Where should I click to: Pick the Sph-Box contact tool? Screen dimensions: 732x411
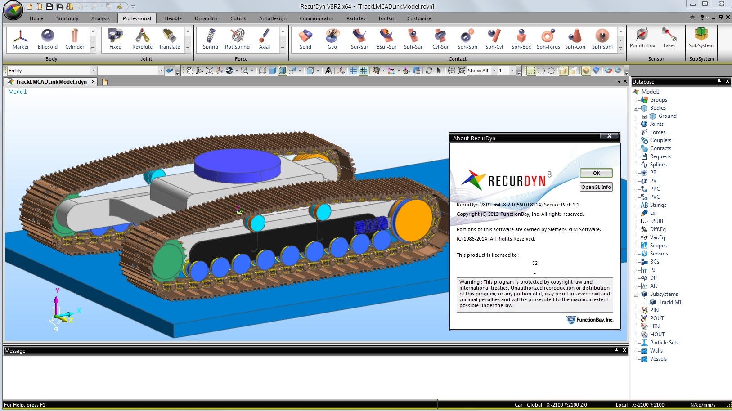[x=521, y=39]
